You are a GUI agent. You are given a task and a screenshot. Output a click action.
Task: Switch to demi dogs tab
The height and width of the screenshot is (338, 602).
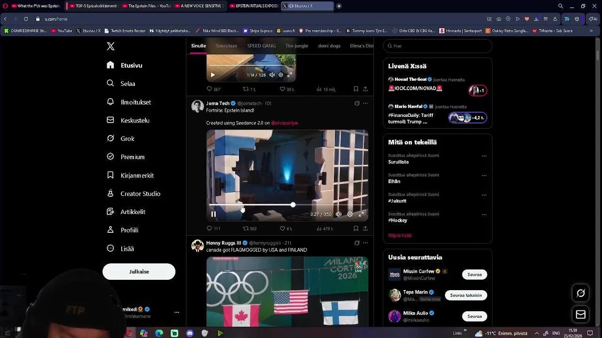(329, 46)
